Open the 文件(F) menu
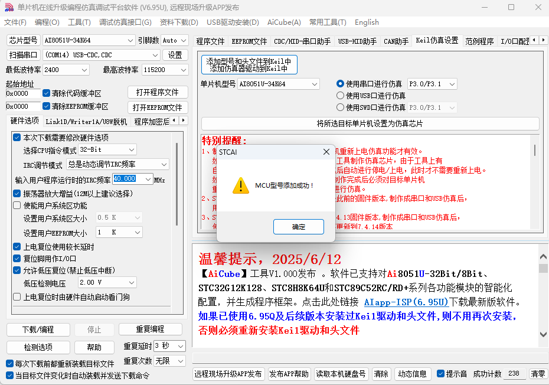Viewport: 549px width, 385px height. click(15, 22)
